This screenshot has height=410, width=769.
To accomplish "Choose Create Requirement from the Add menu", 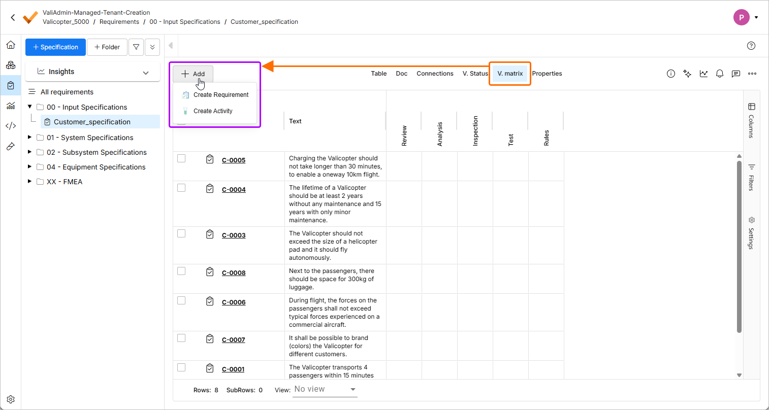I will pos(220,95).
